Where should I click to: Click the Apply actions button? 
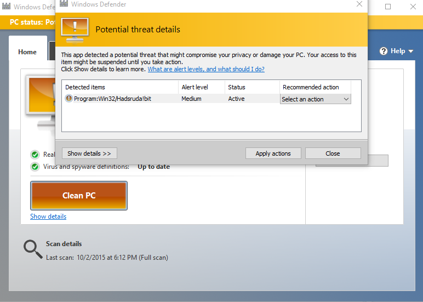pos(273,153)
